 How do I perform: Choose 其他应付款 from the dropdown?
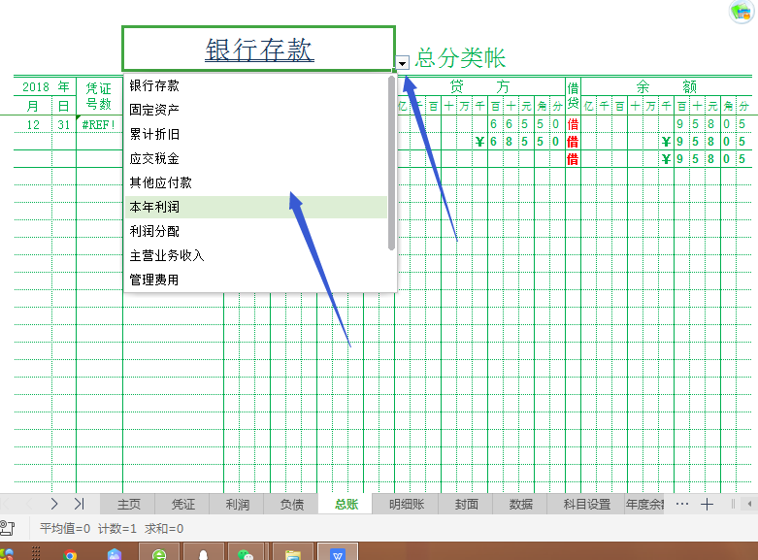point(255,182)
